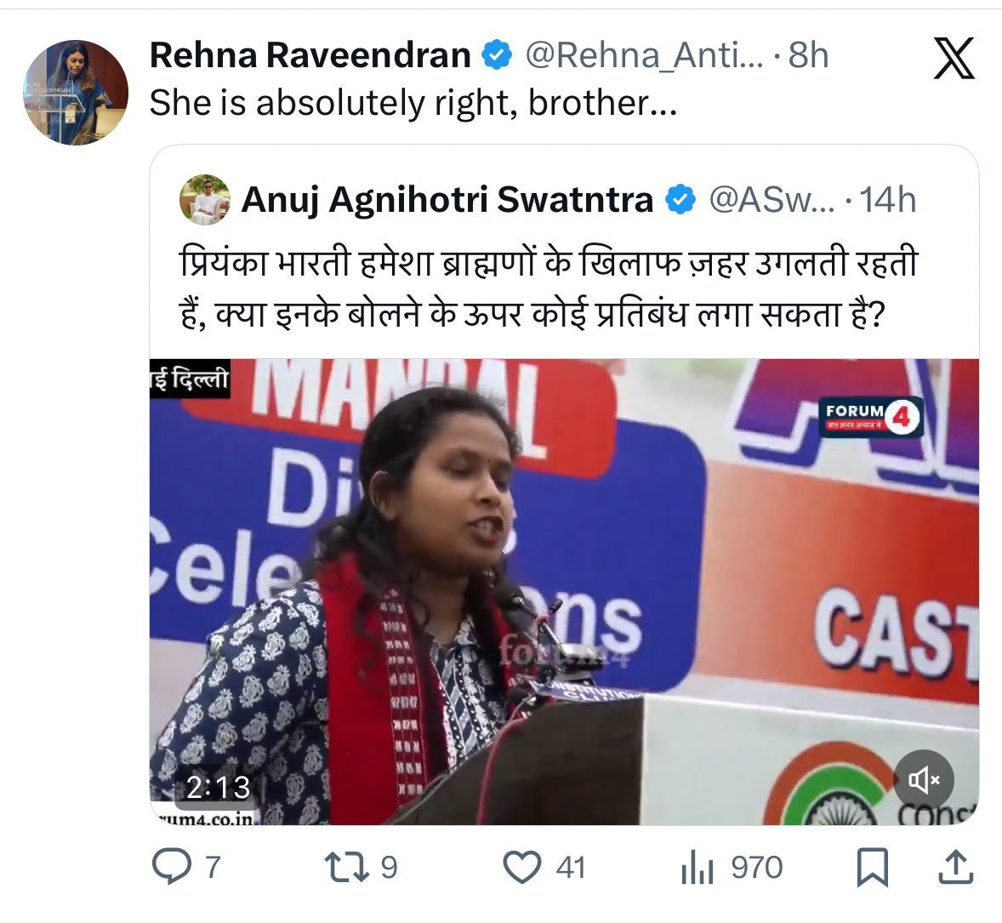Unmute the video with speaker icon
This screenshot has height=923, width=1002.
click(x=924, y=780)
